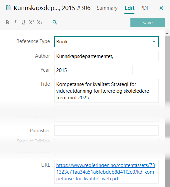Click the Author label

click(x=42, y=56)
